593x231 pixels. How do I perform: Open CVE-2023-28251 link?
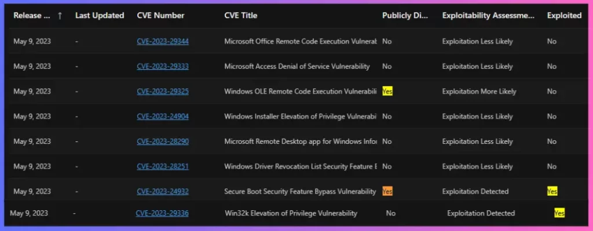(x=163, y=166)
